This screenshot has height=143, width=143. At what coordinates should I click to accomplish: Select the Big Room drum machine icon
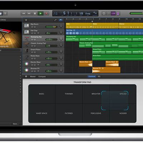coord(26,26)
